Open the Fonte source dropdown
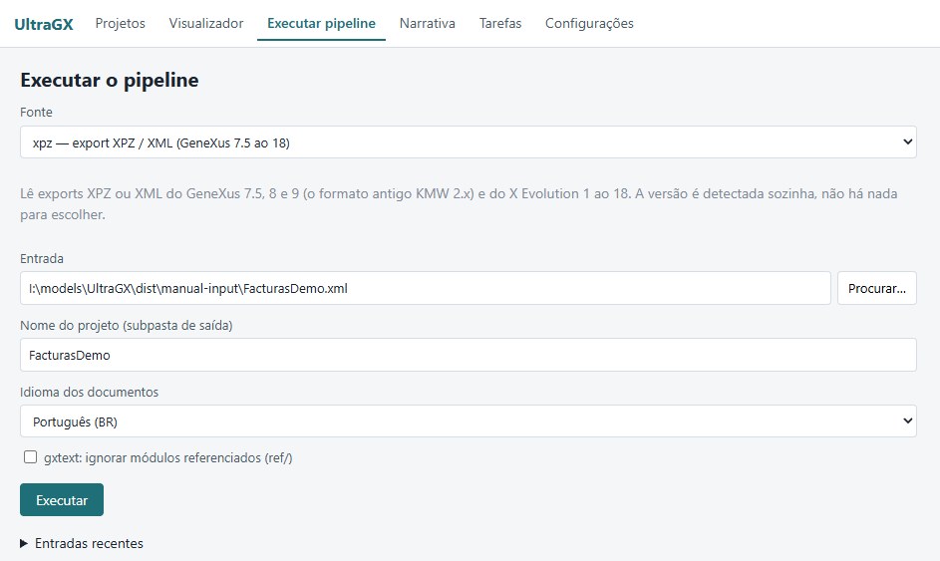The width and height of the screenshot is (940, 561). (x=469, y=142)
